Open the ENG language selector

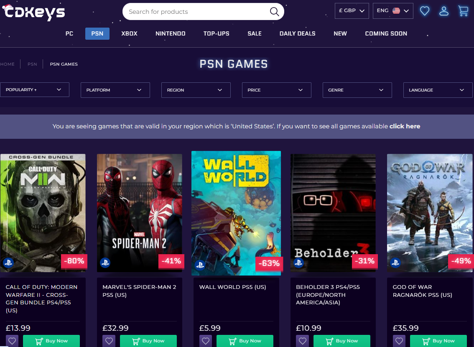tap(393, 11)
